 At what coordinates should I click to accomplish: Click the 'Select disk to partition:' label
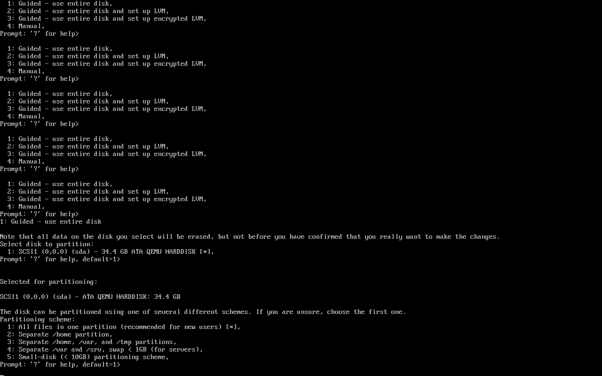(47, 244)
